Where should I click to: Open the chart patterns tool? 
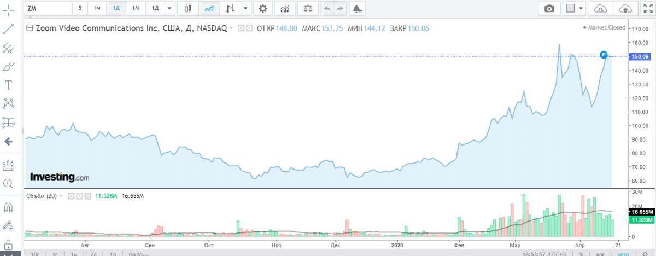[8, 103]
